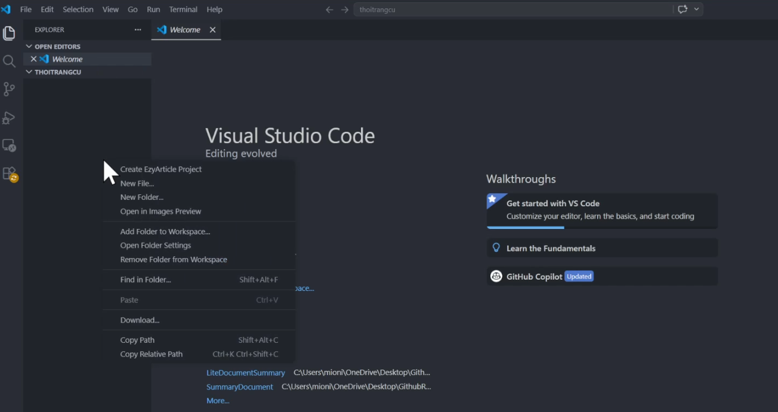Select the Welcome editor tab
The width and height of the screenshot is (778, 412).
click(186, 30)
